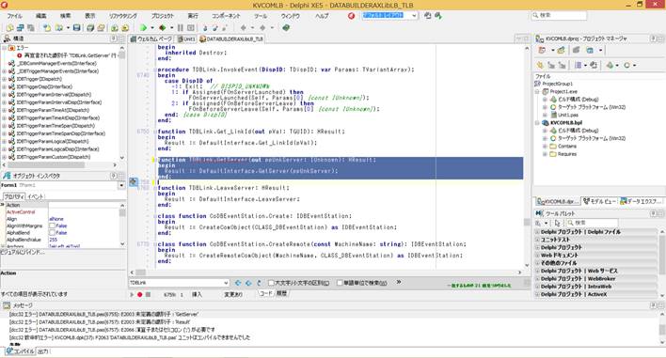
Task: Click the first main-toolbar icon, New Items
Action: 9,28
